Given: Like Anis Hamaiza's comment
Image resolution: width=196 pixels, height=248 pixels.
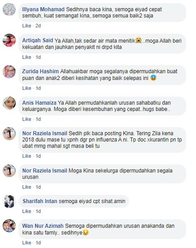Looking at the screenshot, I should click(27, 119).
